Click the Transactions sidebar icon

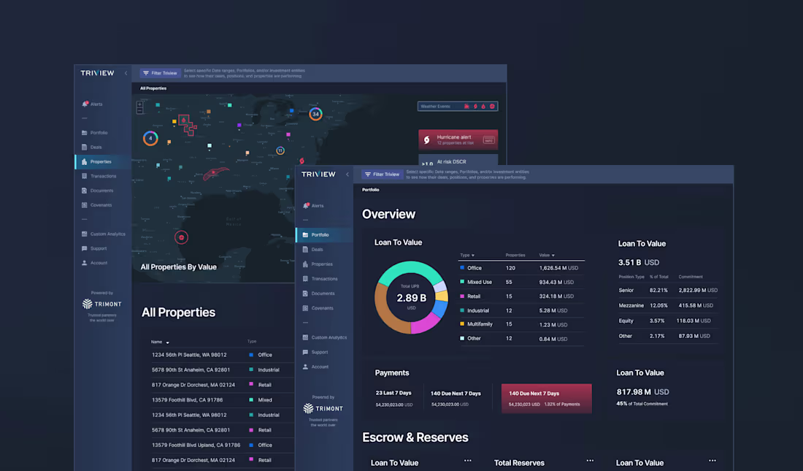[306, 278]
